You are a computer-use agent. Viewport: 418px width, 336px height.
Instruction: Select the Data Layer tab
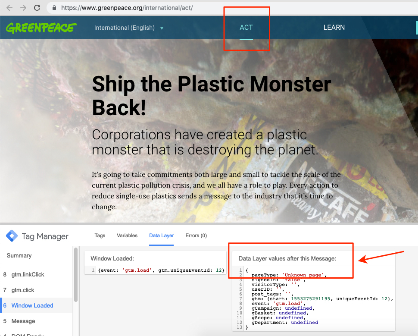[x=161, y=236]
